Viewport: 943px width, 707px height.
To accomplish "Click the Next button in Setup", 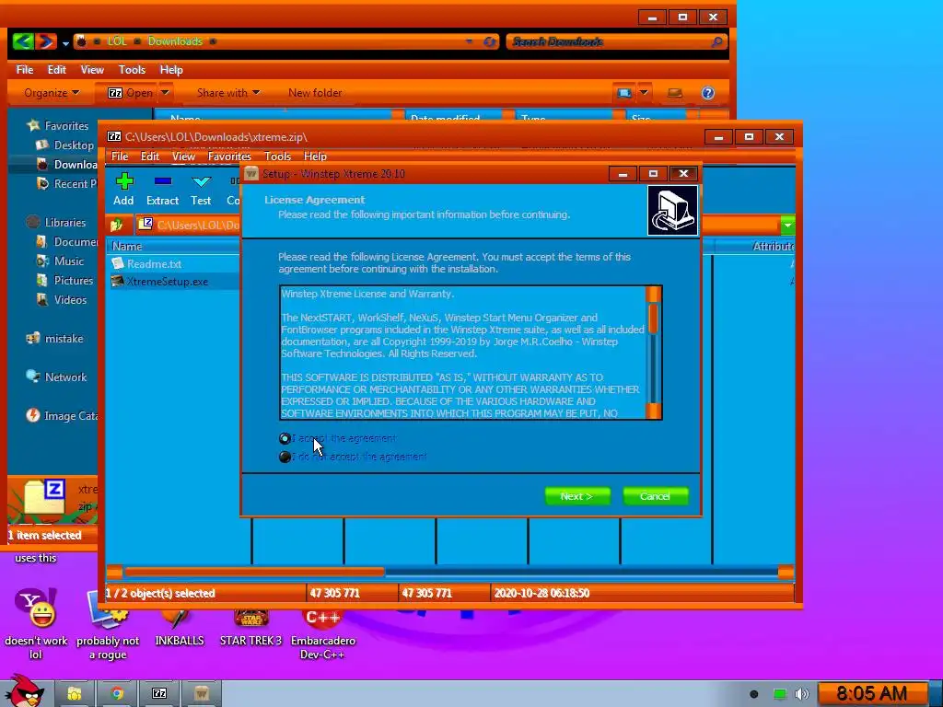I will pyautogui.click(x=576, y=496).
